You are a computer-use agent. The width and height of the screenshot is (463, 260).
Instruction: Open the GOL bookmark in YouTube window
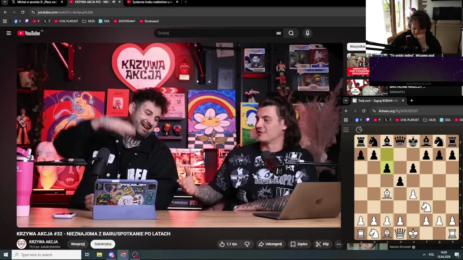[x=104, y=21]
